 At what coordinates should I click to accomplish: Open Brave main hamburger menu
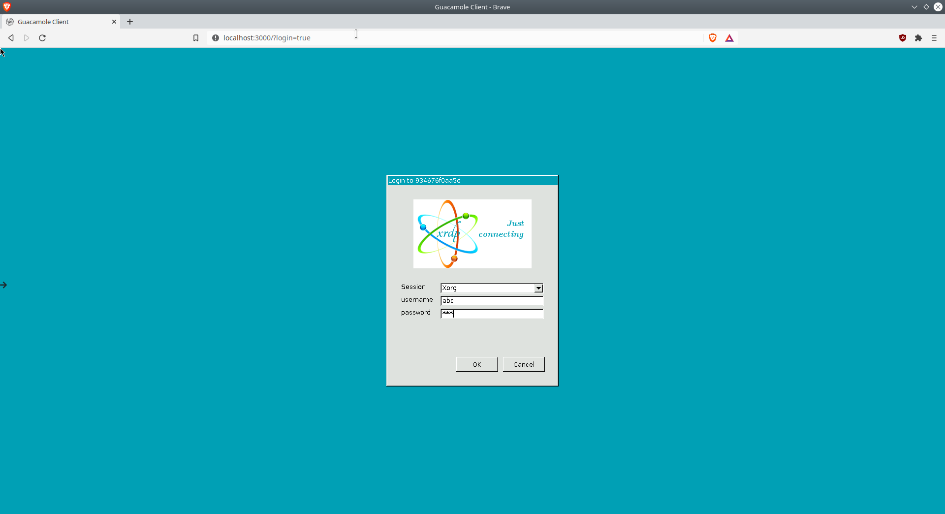pos(934,38)
